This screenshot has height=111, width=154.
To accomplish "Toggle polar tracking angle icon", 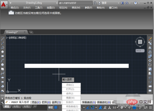I will (88, 108).
